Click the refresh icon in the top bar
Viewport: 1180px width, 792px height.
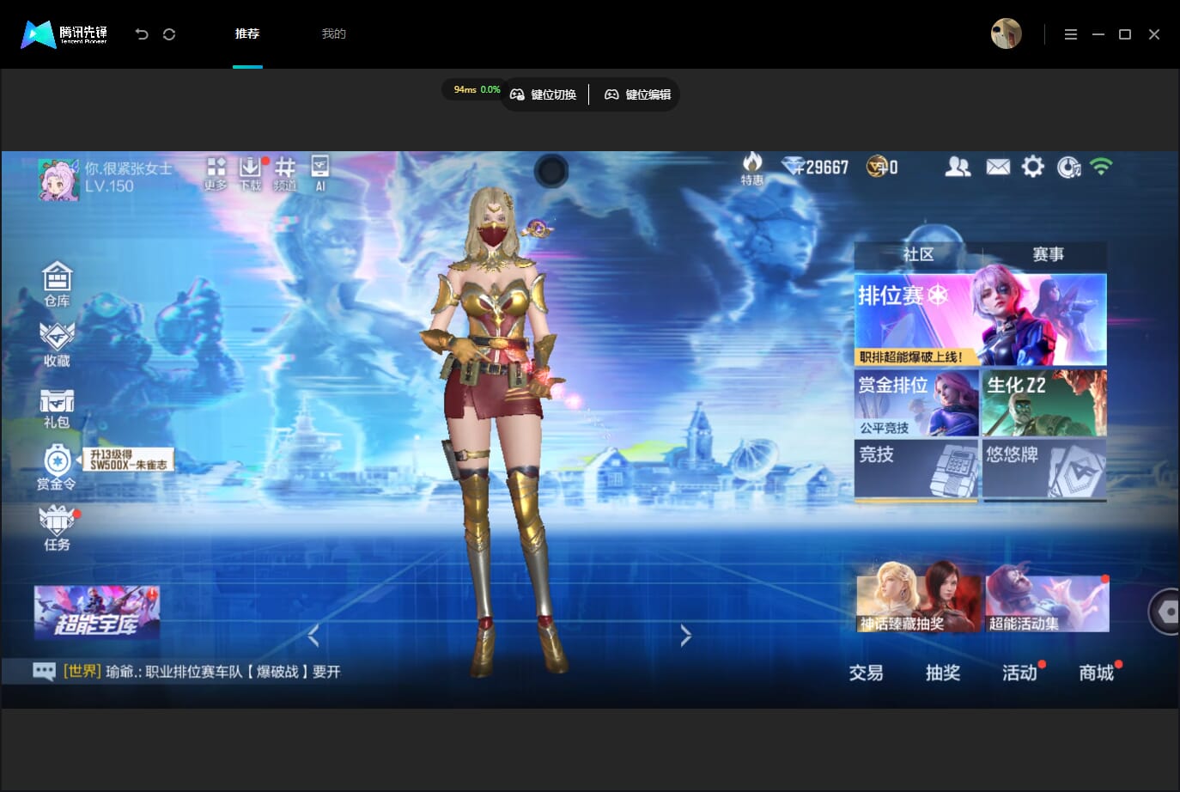click(169, 34)
